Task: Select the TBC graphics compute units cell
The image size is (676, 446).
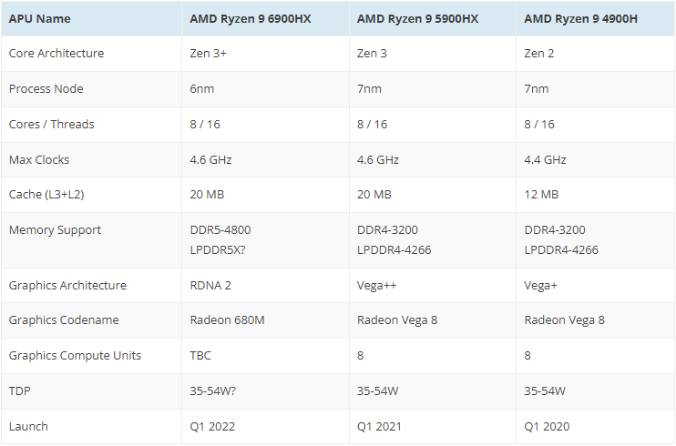Action: tap(202, 355)
